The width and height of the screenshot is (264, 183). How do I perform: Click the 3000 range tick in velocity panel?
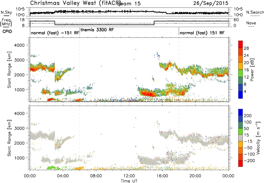19,128
